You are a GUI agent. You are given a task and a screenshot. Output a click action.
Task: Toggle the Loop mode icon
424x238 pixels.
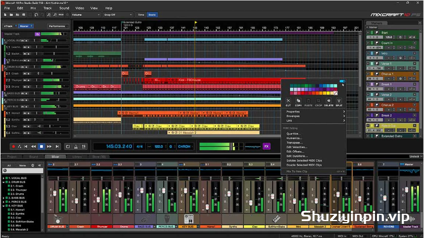(68, 146)
